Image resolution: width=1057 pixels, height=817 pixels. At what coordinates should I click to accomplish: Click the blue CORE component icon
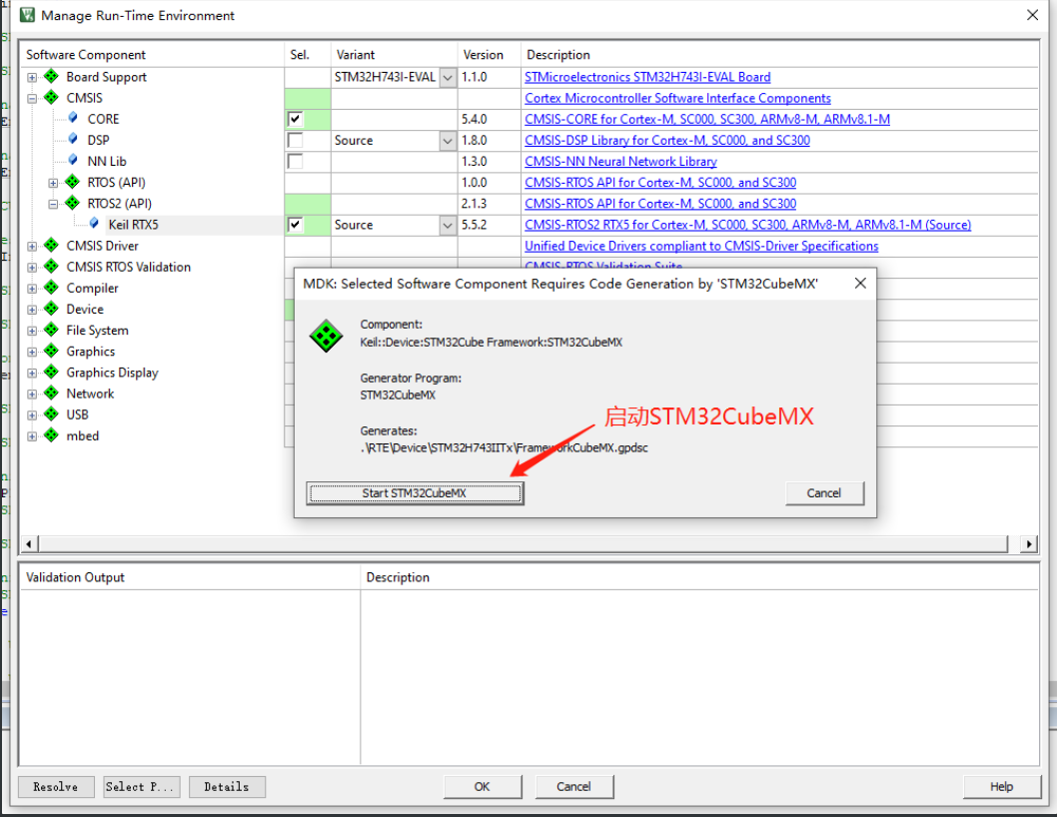72,119
